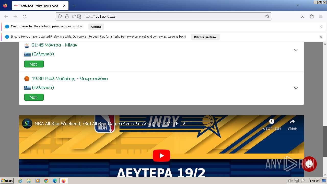
Task: Open the volume control in system tray
Action: (x=290, y=181)
